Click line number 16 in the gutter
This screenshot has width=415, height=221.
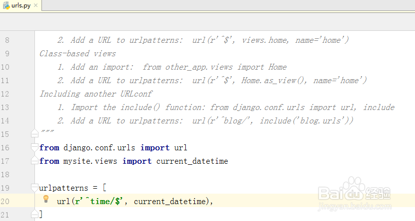click(5, 148)
